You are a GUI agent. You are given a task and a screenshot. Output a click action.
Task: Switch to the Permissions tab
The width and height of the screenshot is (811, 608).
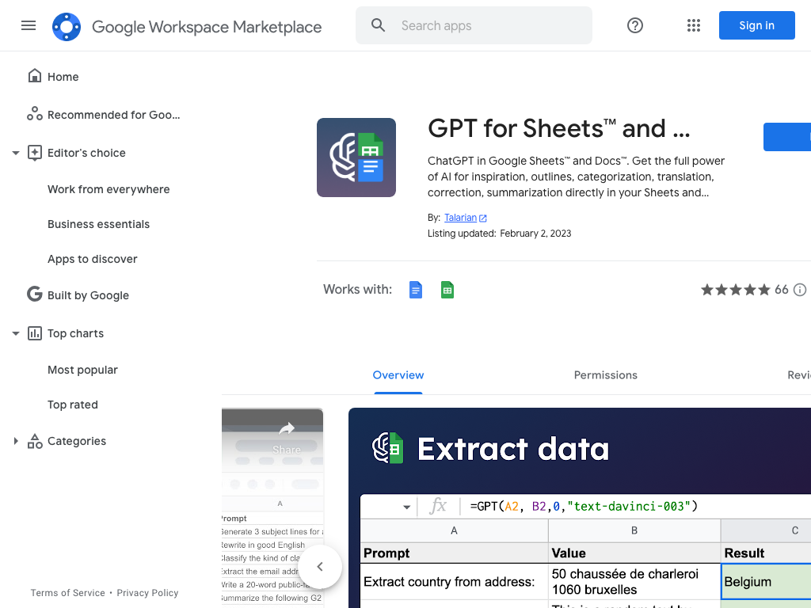605,374
